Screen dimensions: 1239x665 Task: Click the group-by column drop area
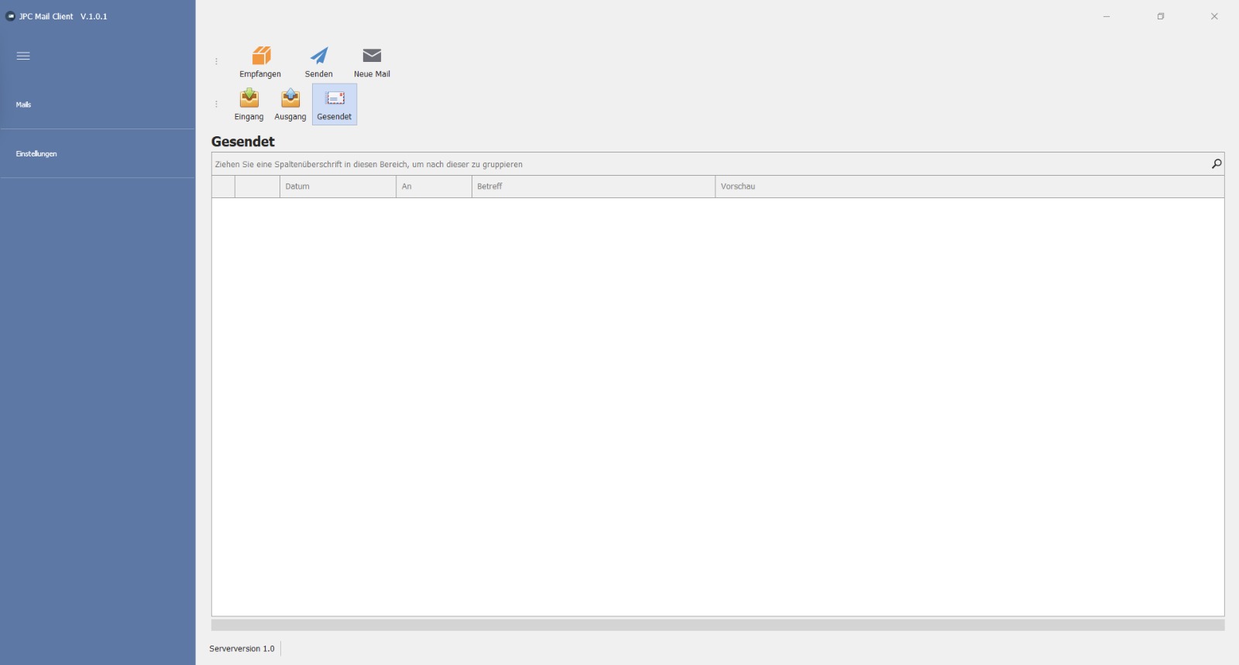point(697,164)
